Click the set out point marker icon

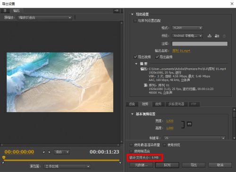tap(50, 152)
